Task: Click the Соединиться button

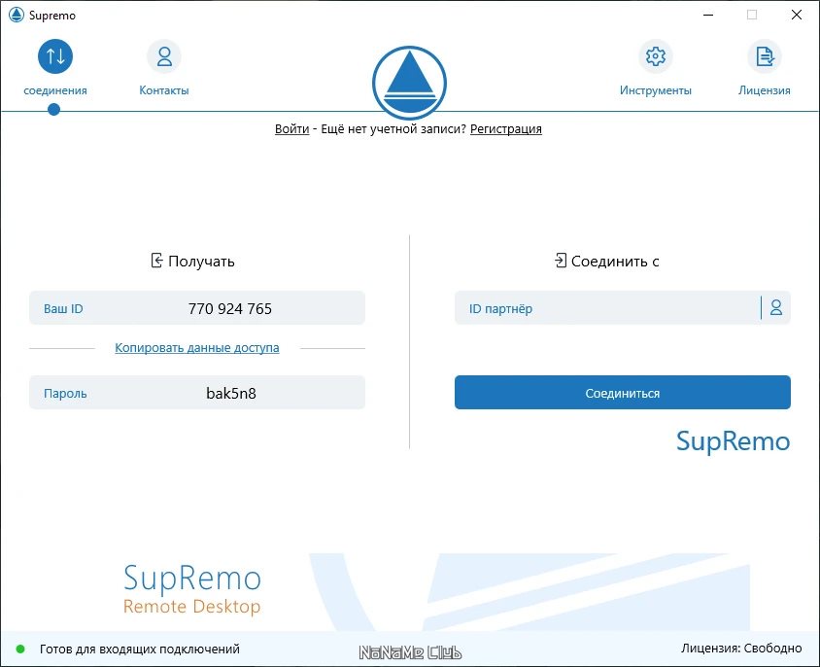Action: pos(623,392)
